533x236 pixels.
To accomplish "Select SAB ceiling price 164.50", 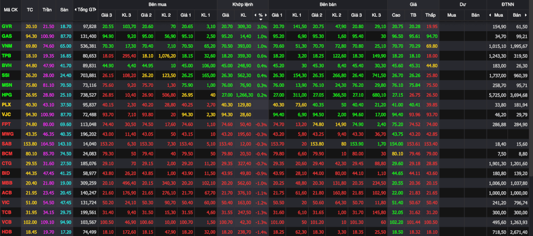I will point(46,144).
